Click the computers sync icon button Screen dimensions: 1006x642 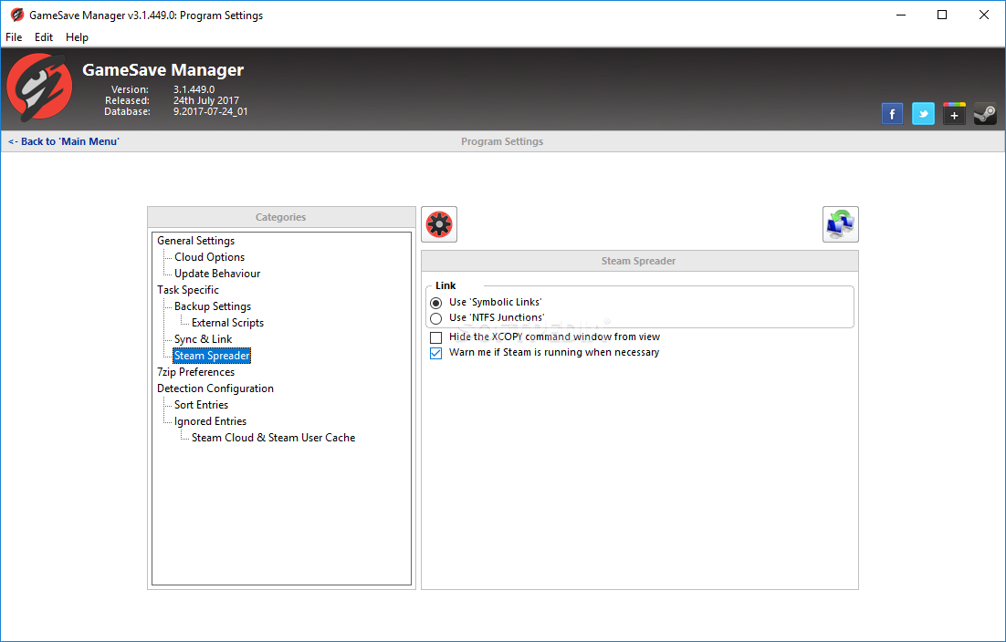click(841, 224)
